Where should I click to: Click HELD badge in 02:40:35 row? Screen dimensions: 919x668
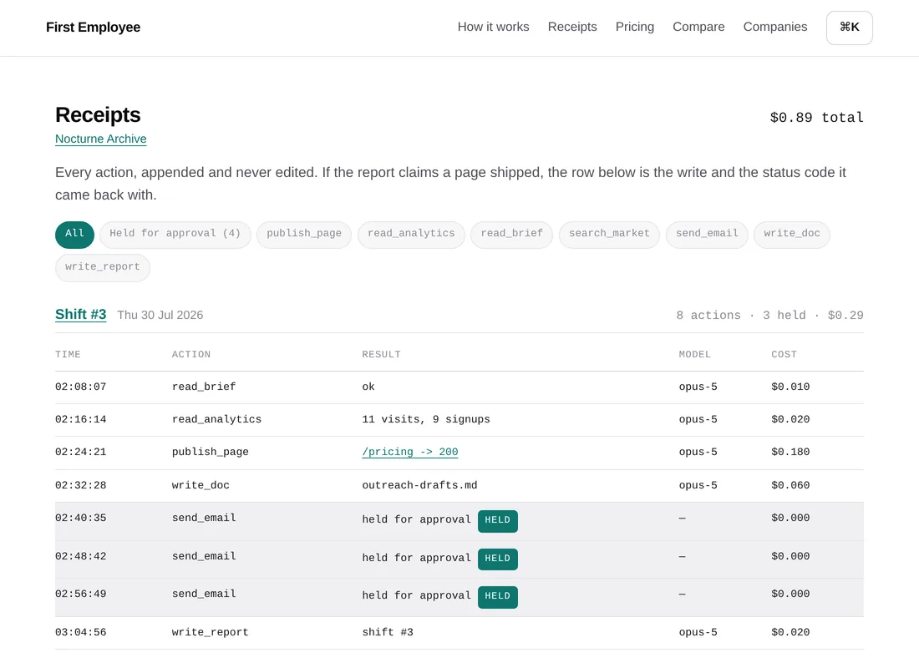pyautogui.click(x=498, y=520)
